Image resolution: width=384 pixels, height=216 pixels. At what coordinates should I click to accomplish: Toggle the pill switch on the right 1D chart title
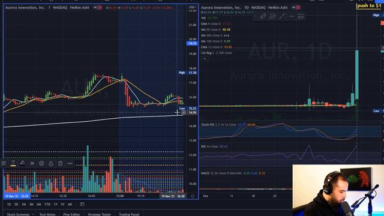[296, 8]
